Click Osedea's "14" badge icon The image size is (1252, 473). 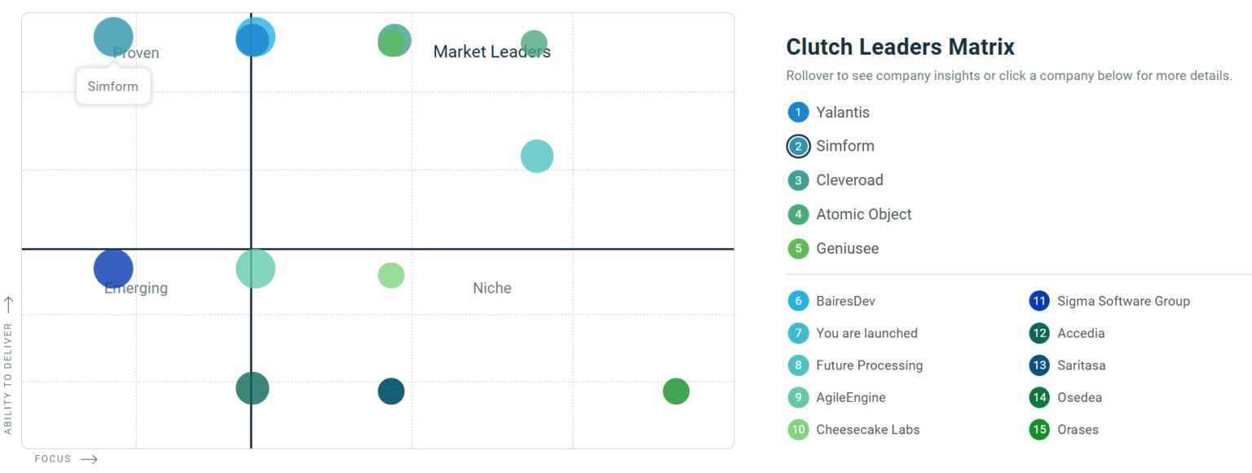pos(1038,397)
